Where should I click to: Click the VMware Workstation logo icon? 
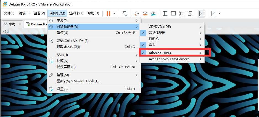click(5, 4)
